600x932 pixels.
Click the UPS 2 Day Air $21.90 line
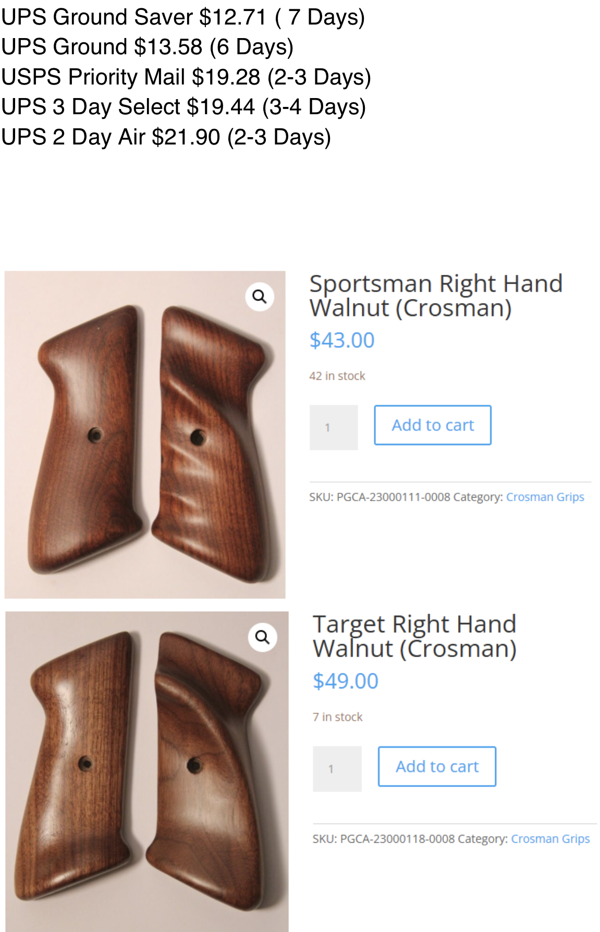(166, 137)
